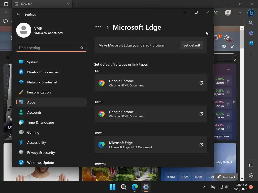The height and width of the screenshot is (193, 258).
Task: Open Privacy & security settings
Action: [51, 153]
